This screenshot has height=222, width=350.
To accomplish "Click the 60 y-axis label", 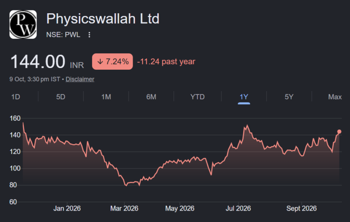I will tap(13, 202).
